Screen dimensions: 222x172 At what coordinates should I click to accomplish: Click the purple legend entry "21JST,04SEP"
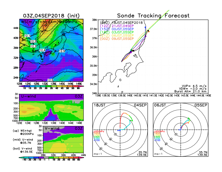[x=122, y=26]
